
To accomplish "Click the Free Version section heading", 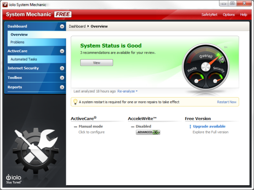I will tap(198, 119).
